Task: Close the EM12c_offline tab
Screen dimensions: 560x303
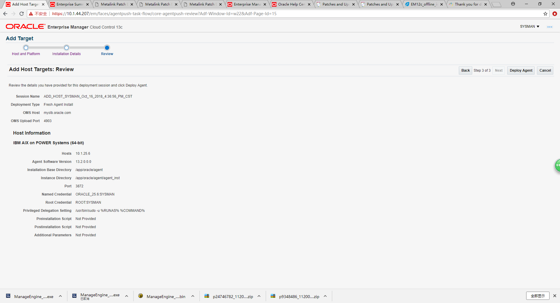Action: coord(442,4)
